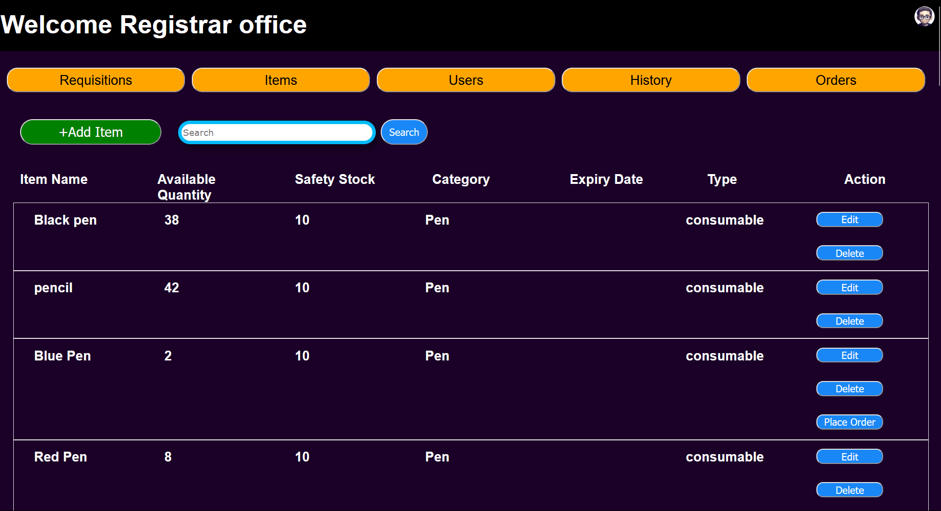Delete the Red Pen item
This screenshot has height=511, width=941.
(849, 490)
